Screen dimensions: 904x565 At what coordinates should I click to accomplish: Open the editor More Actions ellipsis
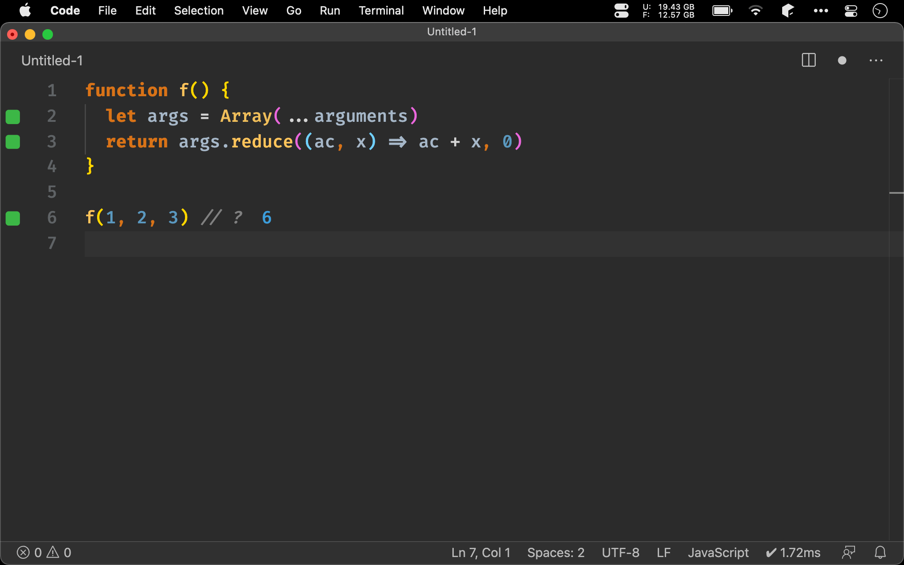pyautogui.click(x=876, y=60)
